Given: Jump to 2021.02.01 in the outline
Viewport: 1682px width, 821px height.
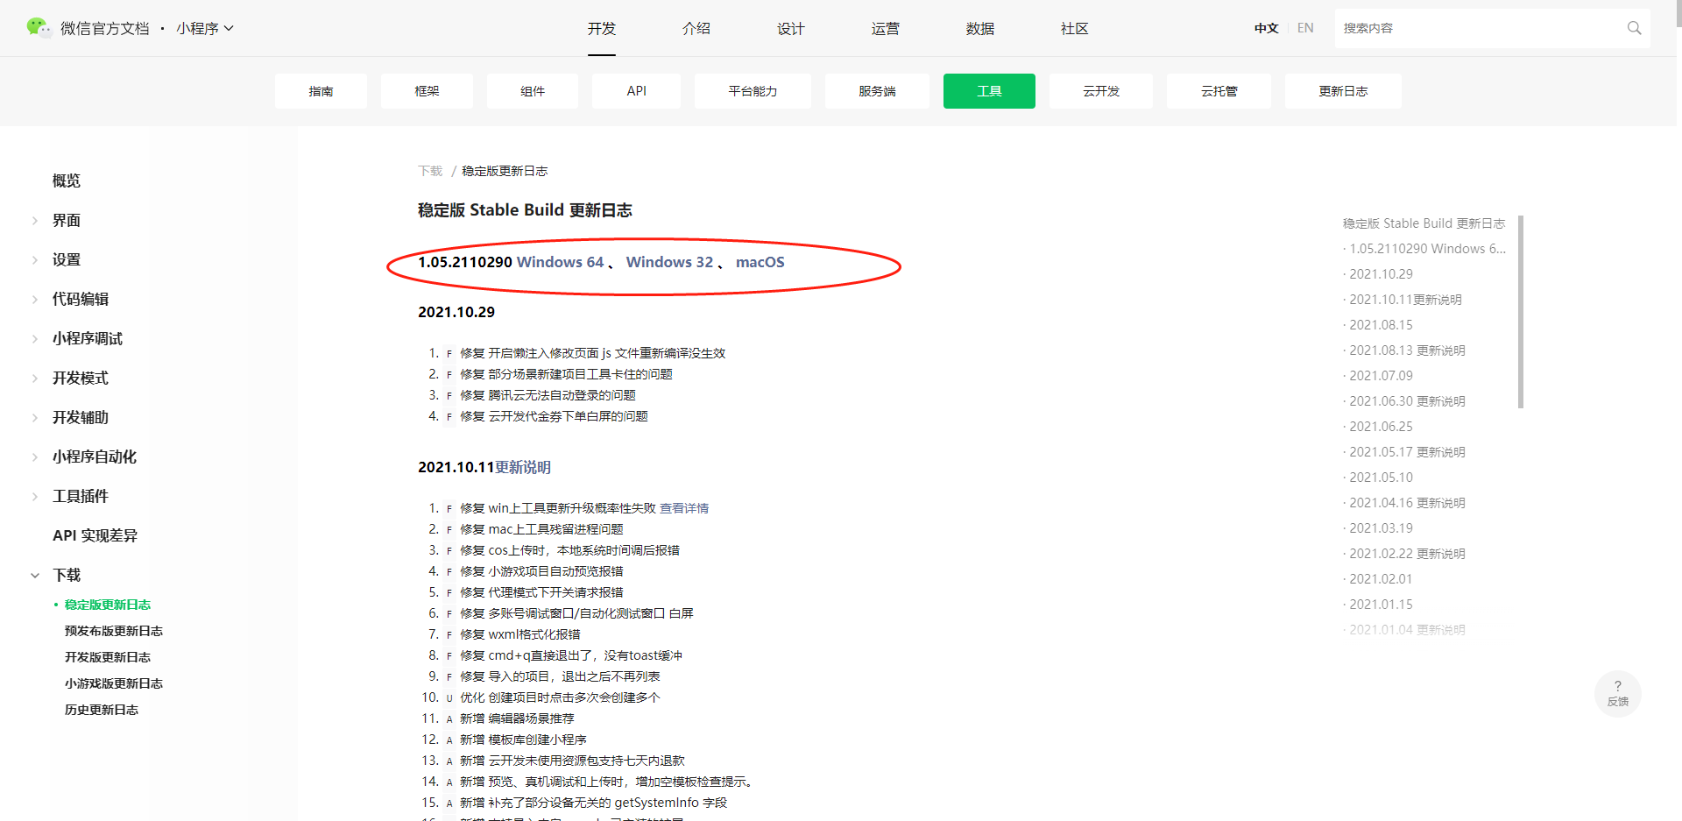Looking at the screenshot, I should pos(1381,579).
